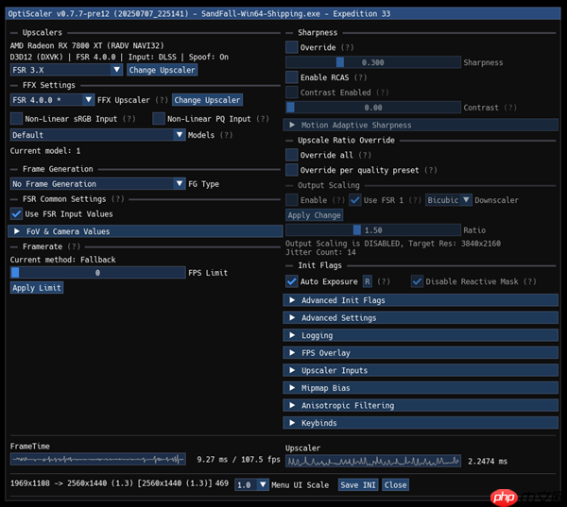Expand FPS Overlay section
The image size is (567, 507).
pos(421,353)
